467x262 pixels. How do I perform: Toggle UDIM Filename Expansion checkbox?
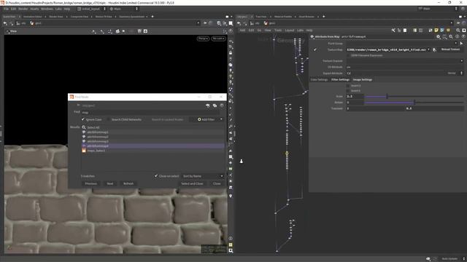(348, 55)
